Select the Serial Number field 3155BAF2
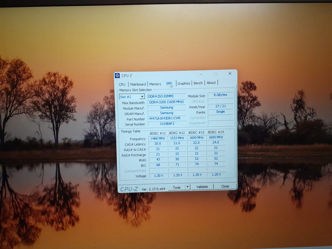This screenshot has width=332, height=249. pos(166,124)
